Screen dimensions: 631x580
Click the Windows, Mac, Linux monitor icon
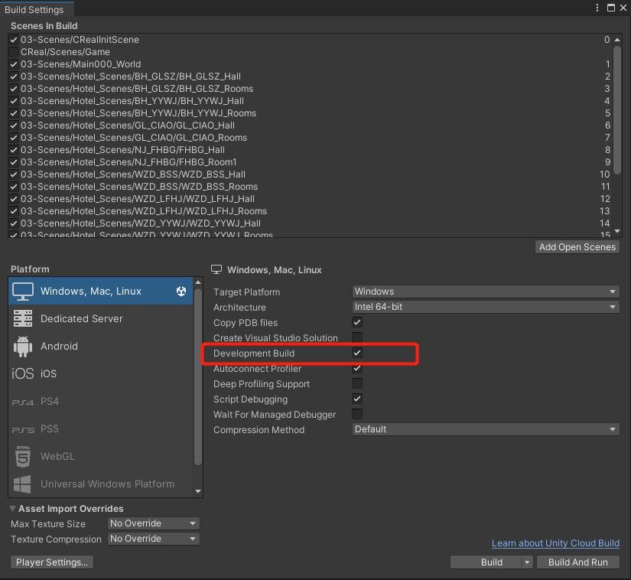pos(23,292)
